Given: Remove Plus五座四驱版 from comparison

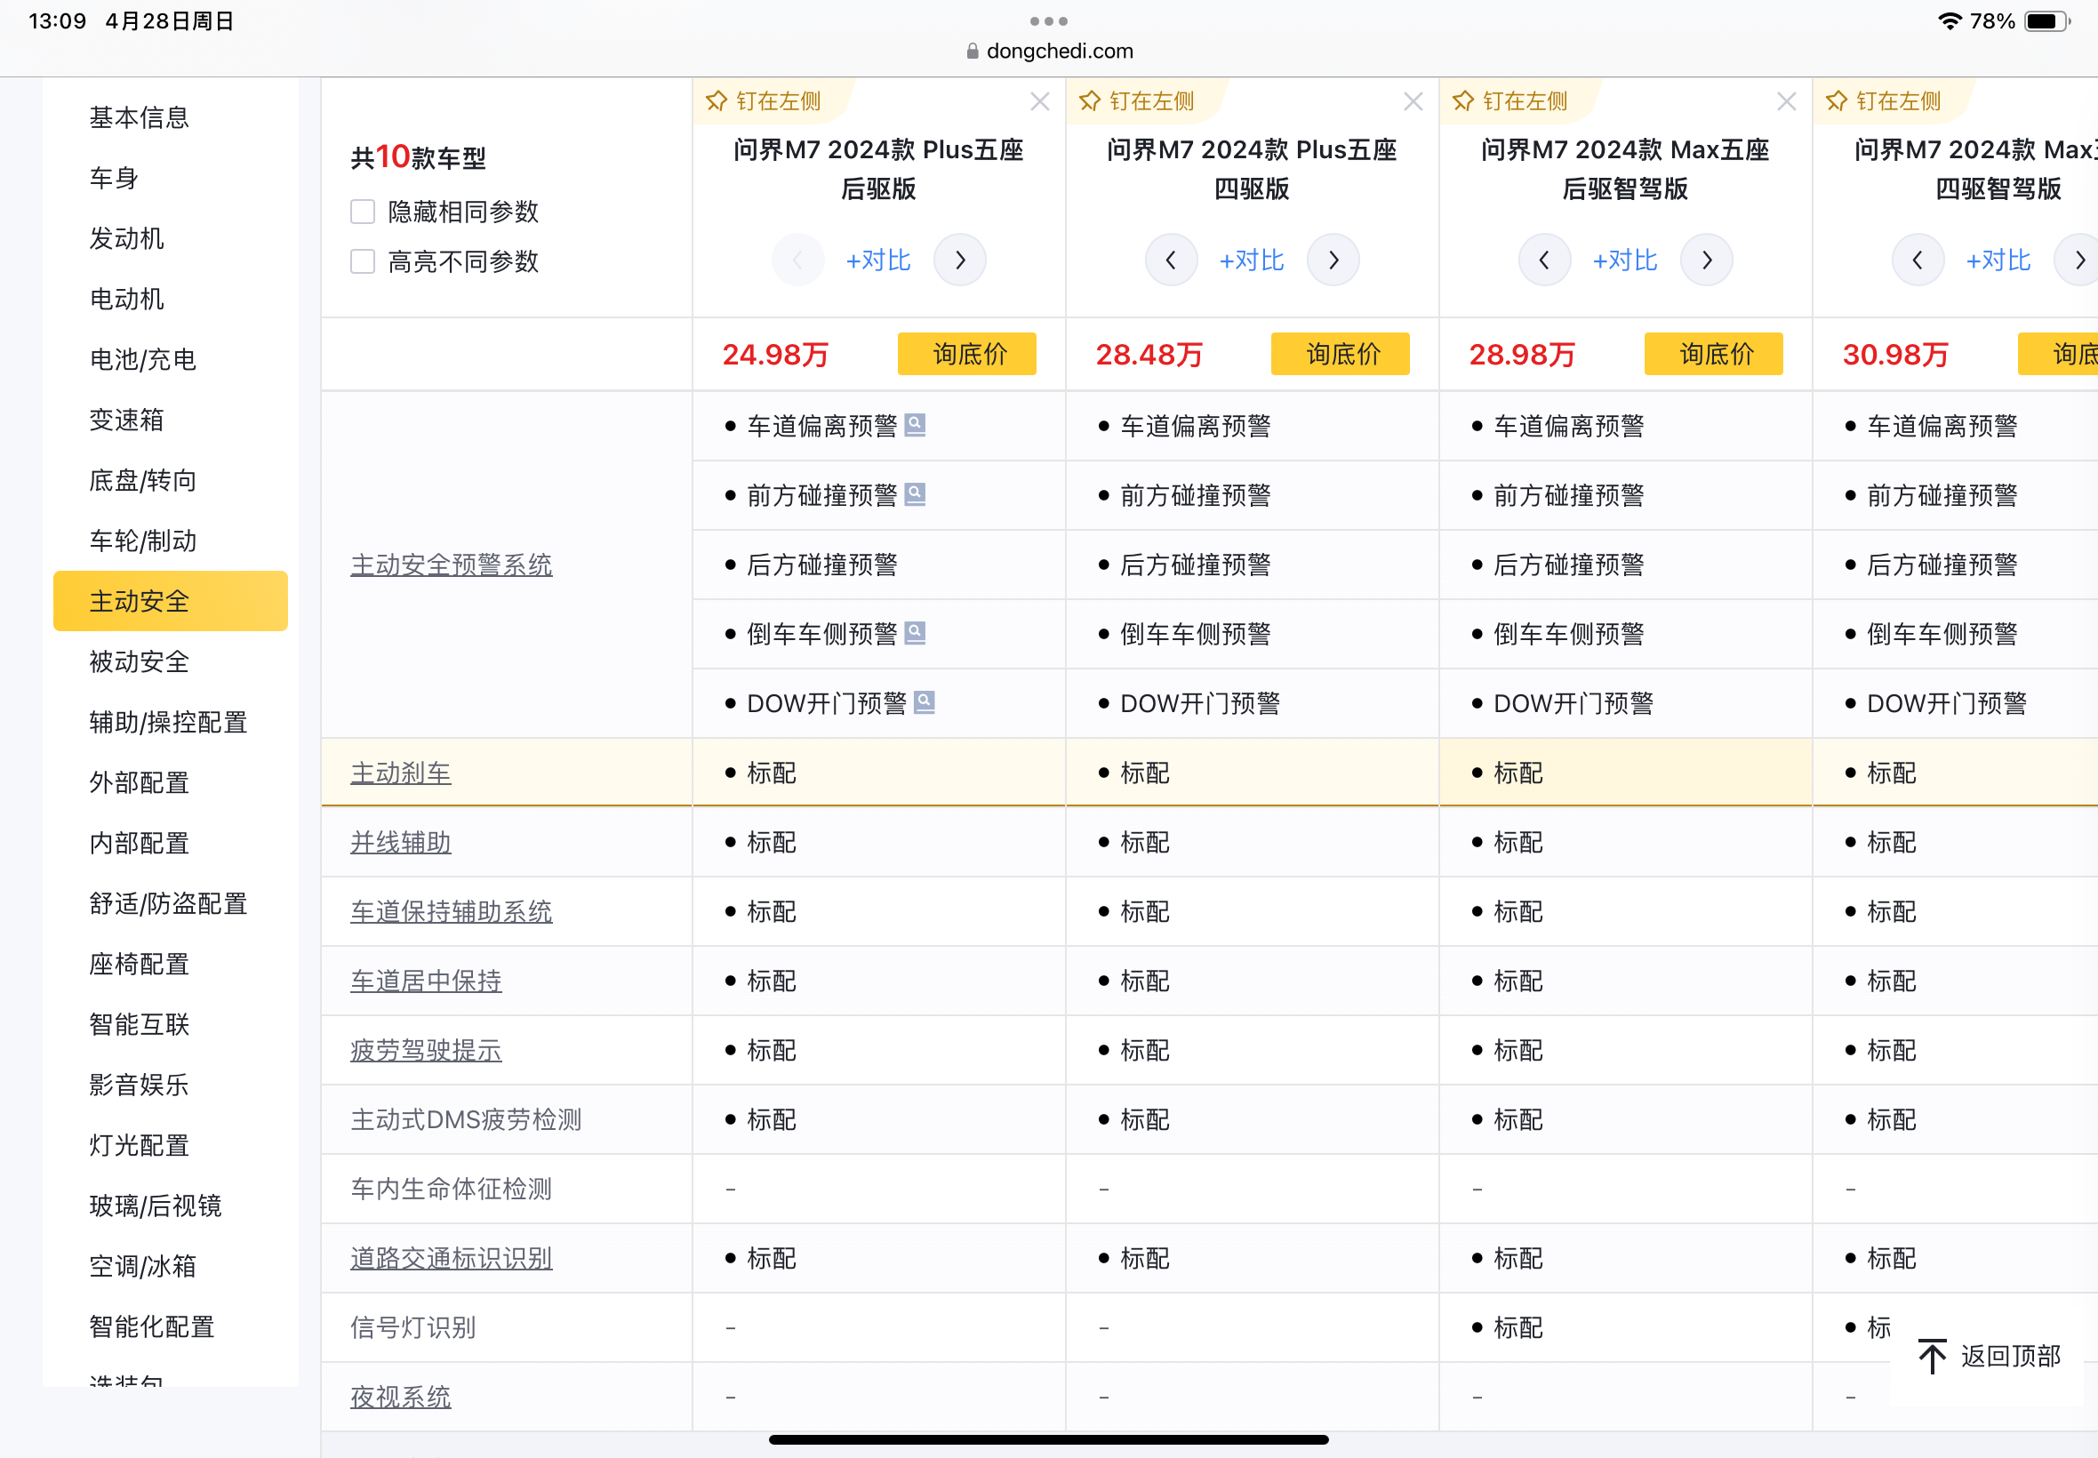Looking at the screenshot, I should [x=1413, y=101].
